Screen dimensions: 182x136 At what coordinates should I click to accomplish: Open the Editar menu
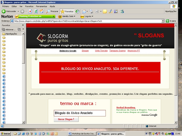coord(14,6)
